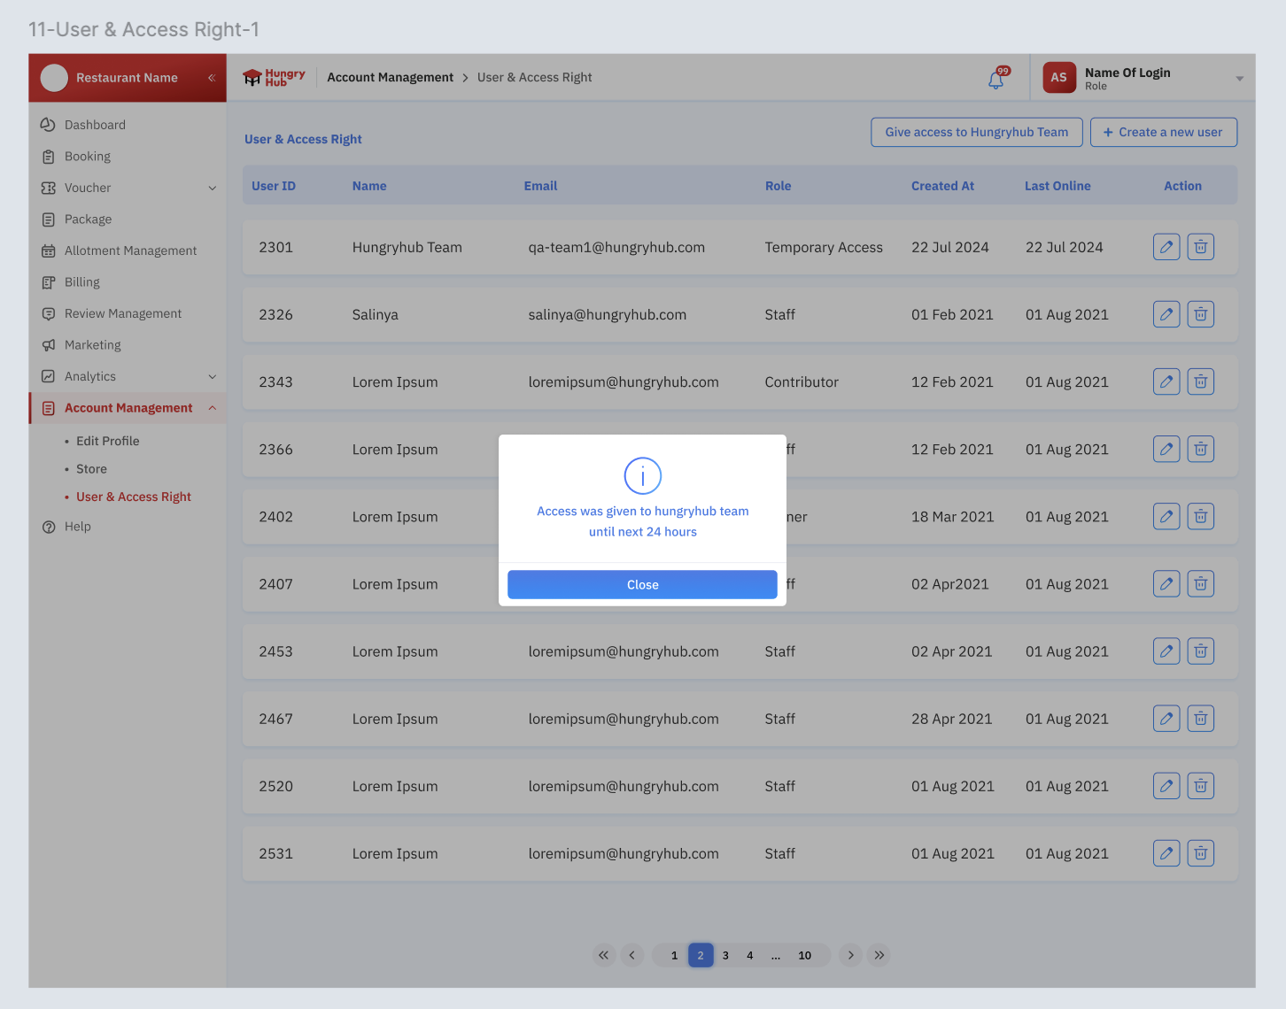Click edit pencil for user 2343
Image resolution: width=1286 pixels, height=1009 pixels.
1166,382
